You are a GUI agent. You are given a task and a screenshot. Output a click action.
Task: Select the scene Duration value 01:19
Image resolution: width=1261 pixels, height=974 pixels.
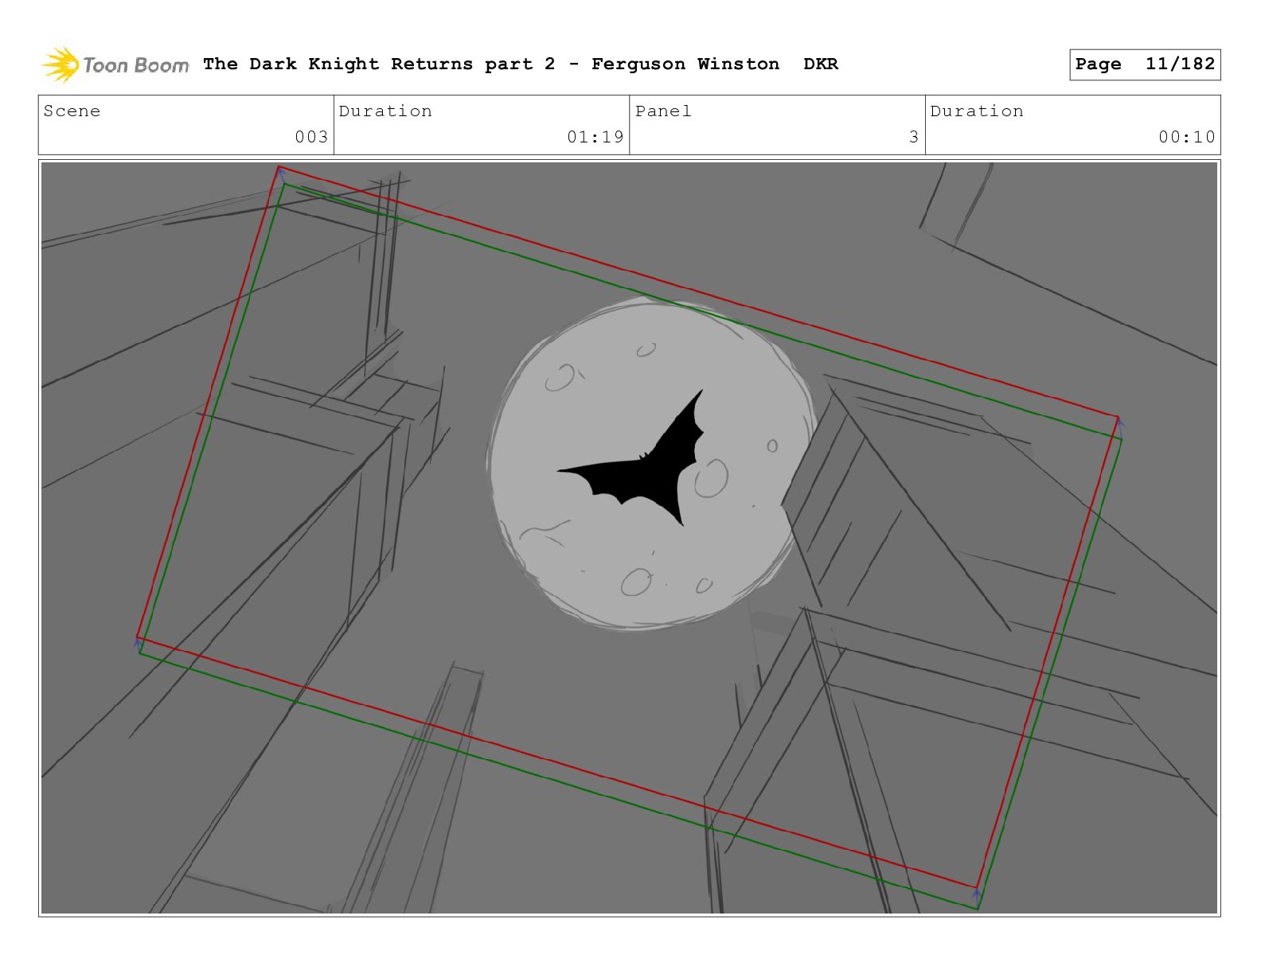(x=595, y=137)
